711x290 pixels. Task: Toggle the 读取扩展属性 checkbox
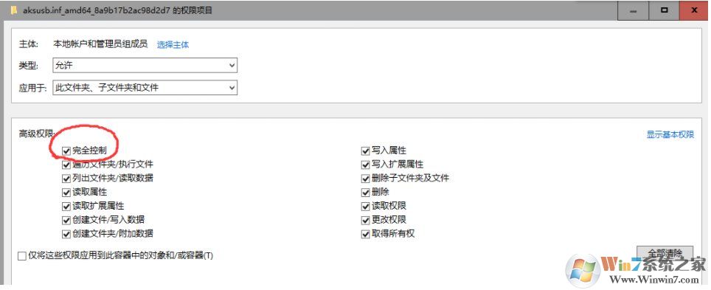click(x=66, y=207)
